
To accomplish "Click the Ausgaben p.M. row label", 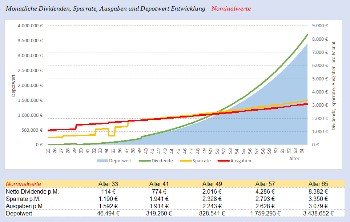I will pos(25,206).
